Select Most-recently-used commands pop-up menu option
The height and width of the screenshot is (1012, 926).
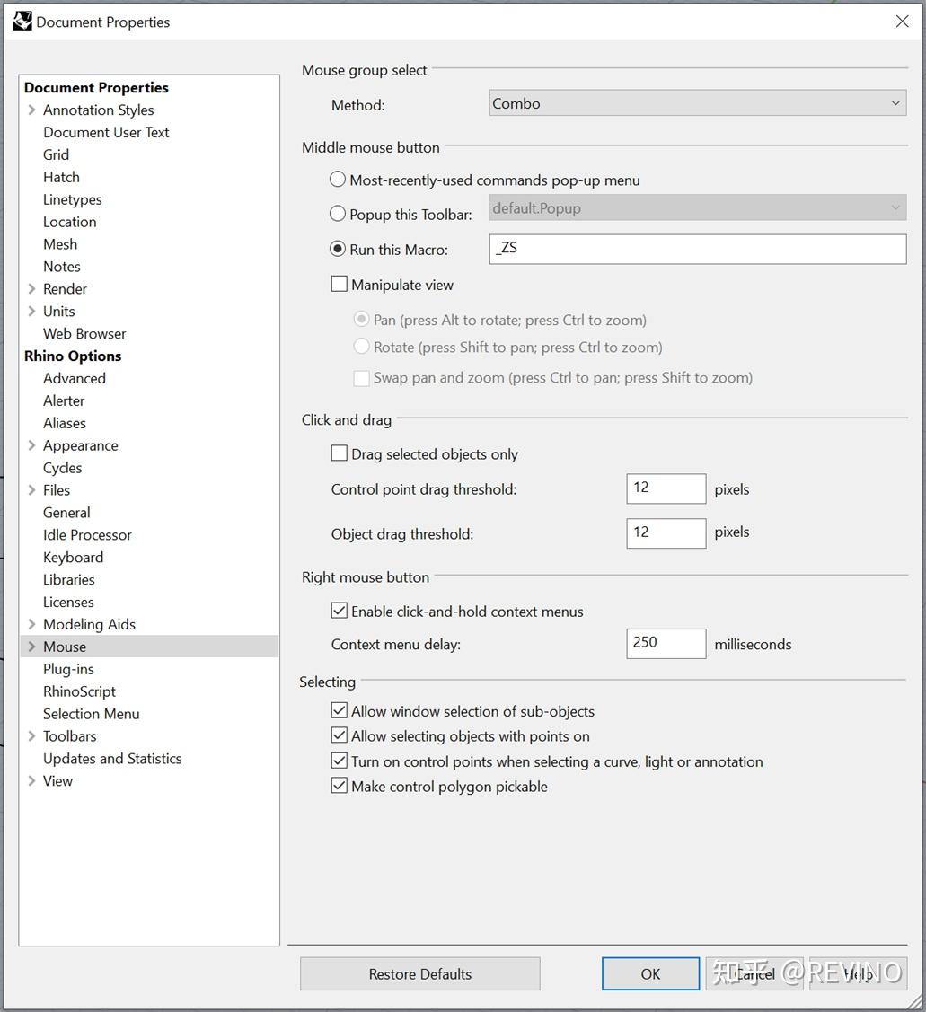338,180
